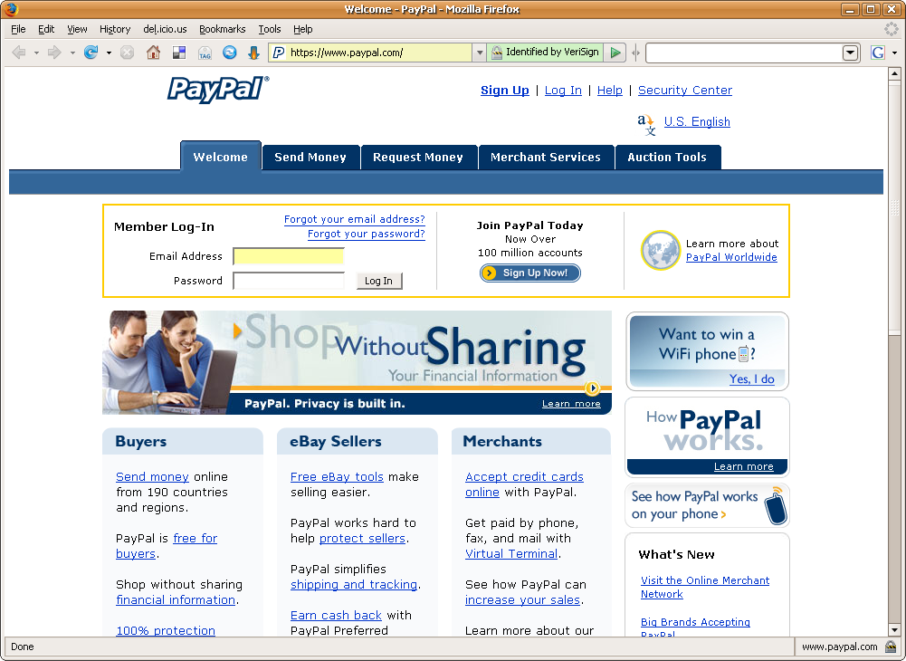Click Forgot your password link
Viewport: 906px width, 661px height.
(367, 234)
